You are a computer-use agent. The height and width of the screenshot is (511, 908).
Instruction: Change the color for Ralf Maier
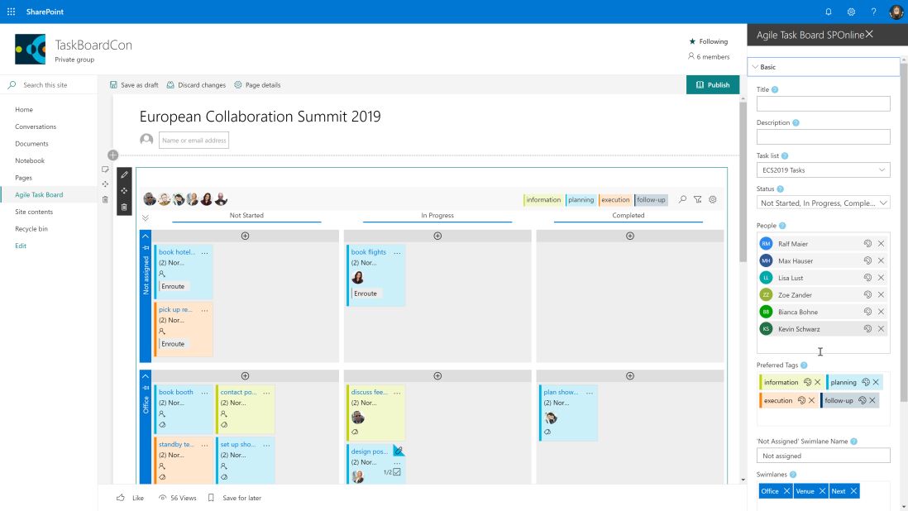click(867, 244)
